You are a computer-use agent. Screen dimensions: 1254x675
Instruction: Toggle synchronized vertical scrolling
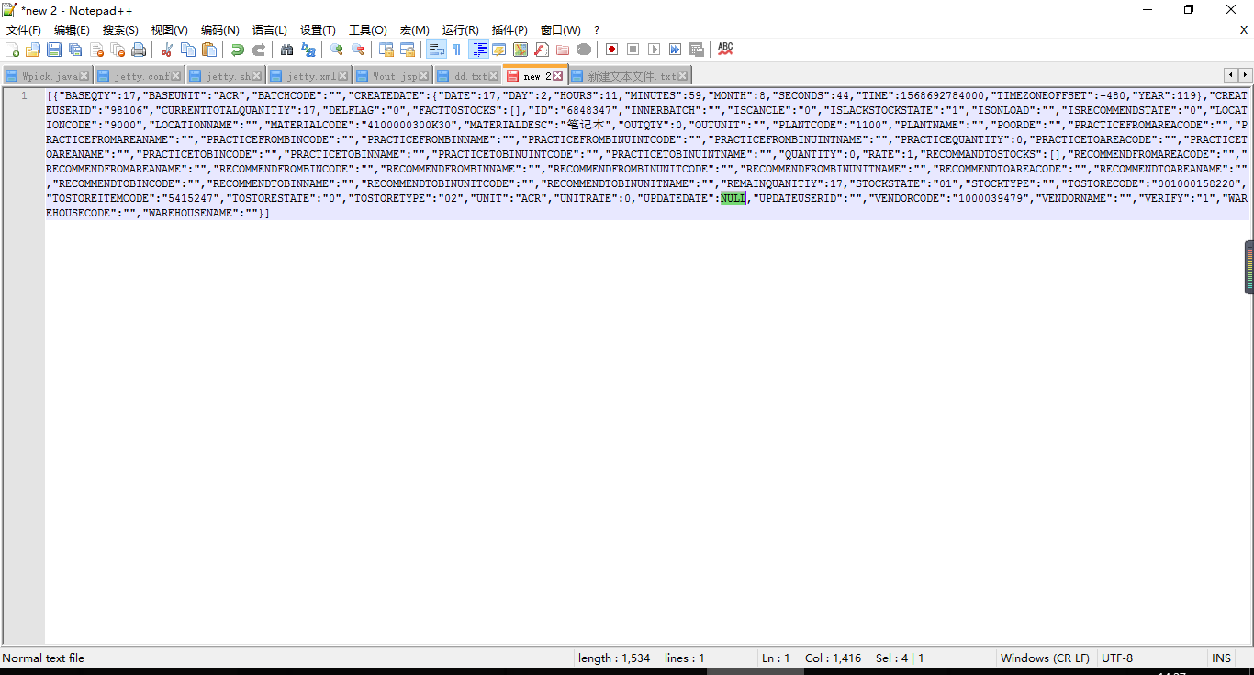click(x=386, y=50)
